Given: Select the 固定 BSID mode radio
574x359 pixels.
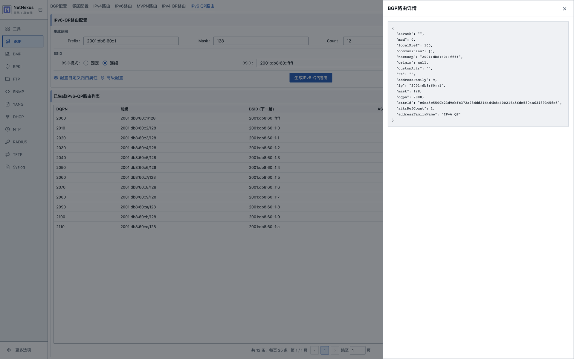Looking at the screenshot, I should point(86,63).
